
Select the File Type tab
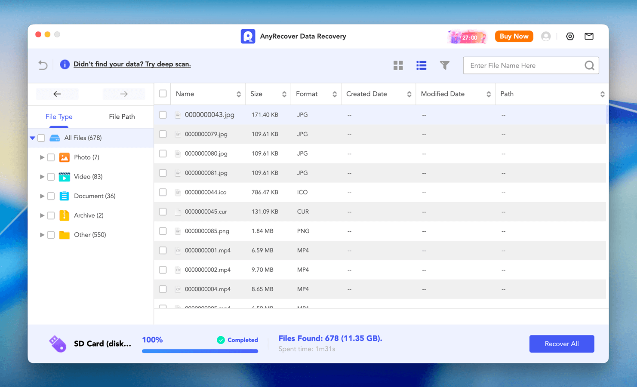coord(59,116)
